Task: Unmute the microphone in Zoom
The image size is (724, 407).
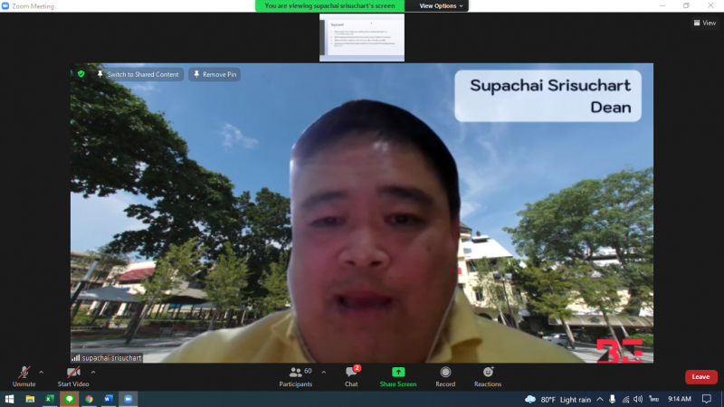Action: tap(24, 376)
